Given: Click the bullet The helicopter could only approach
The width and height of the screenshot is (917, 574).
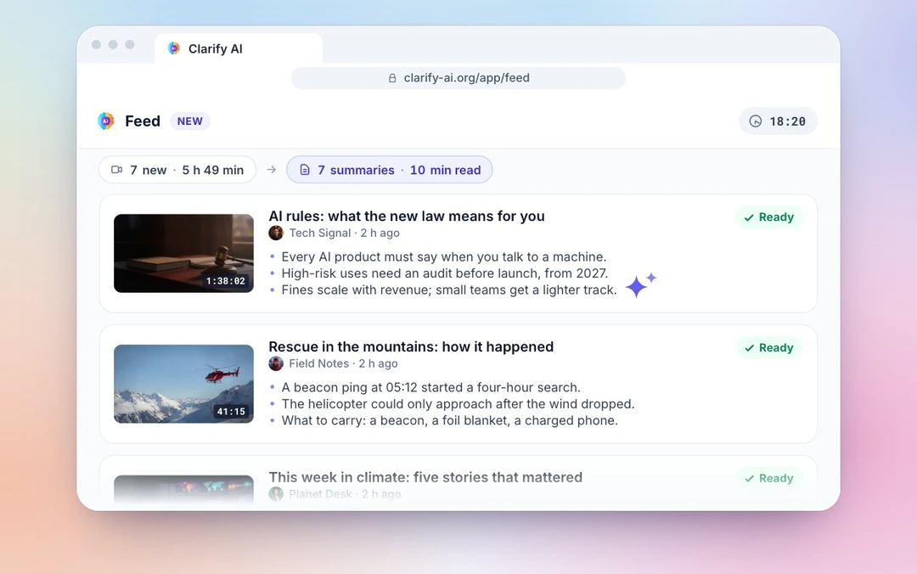Looking at the screenshot, I should (x=458, y=403).
